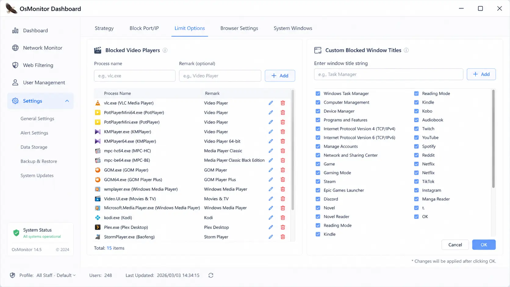Delete the PotPlayerMini.exe (PotPlayer) entry

283,122
